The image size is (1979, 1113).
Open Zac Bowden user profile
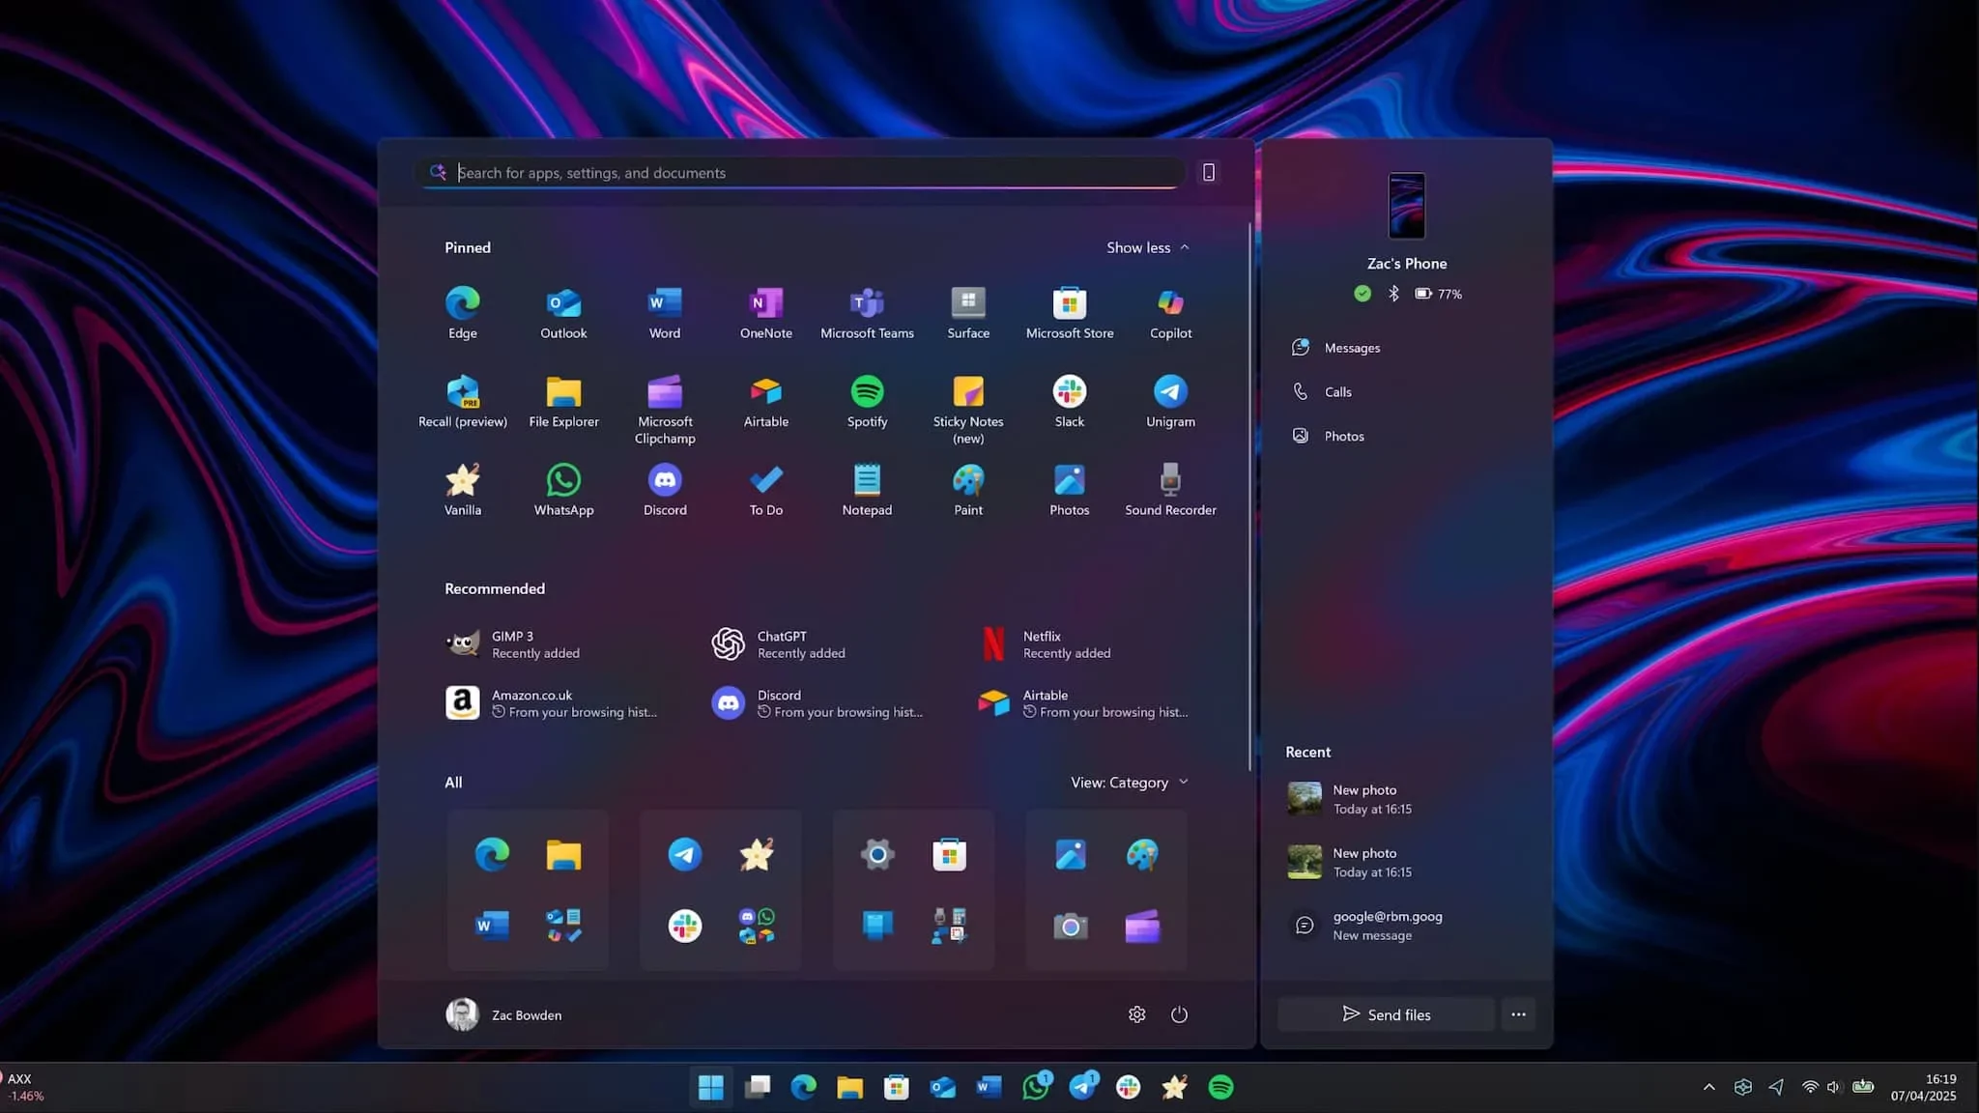click(504, 1014)
